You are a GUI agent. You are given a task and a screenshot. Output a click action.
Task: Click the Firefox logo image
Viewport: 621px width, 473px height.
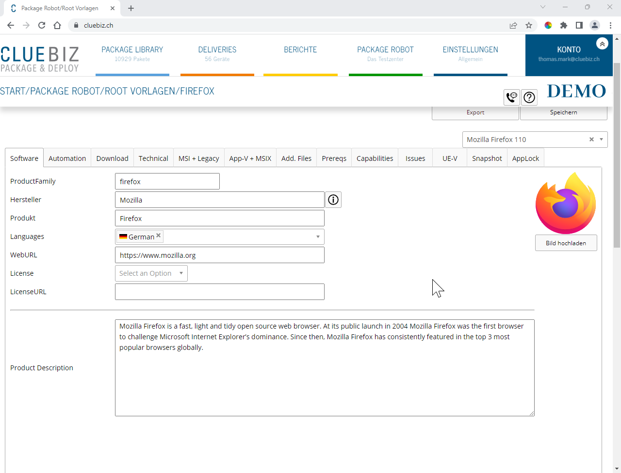[x=566, y=203]
